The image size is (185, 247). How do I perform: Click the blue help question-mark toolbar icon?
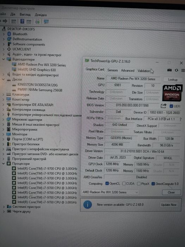click(22, 21)
